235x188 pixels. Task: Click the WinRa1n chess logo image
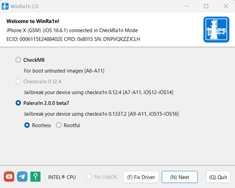point(216,30)
